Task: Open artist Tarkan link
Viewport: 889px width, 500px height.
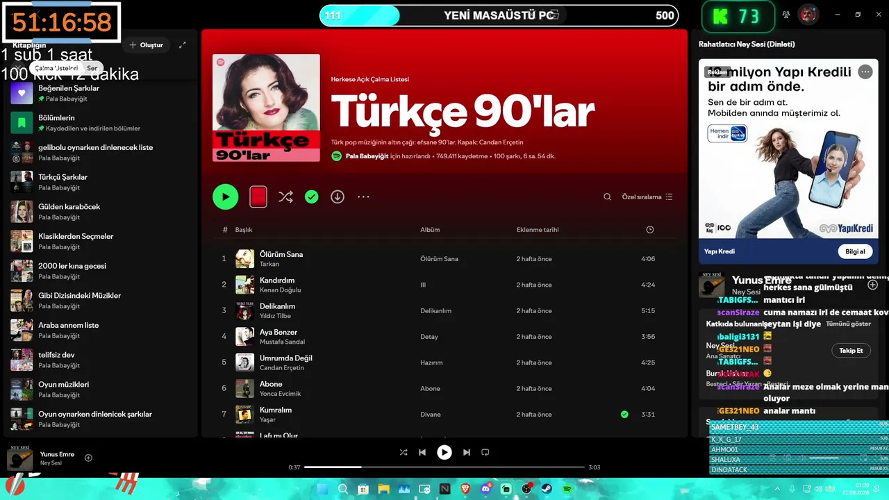Action: pyautogui.click(x=269, y=265)
